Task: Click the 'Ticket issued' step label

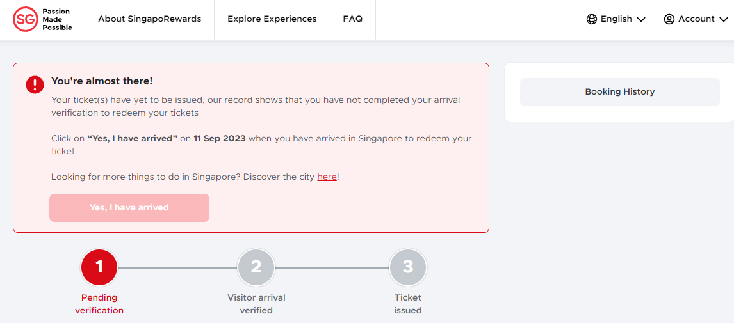Action: [x=408, y=304]
